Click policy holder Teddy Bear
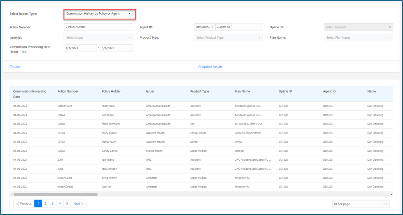Viewport: 403px width, 215px height. [108, 106]
